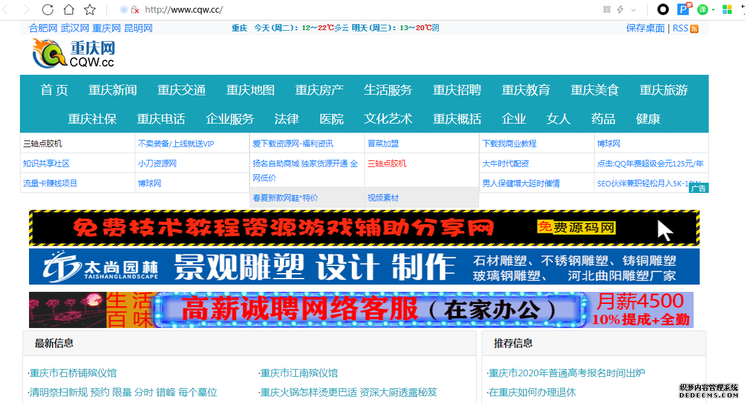The width and height of the screenshot is (745, 404).
Task: Expand the translate extension dropdown arrow
Action: pos(714,10)
